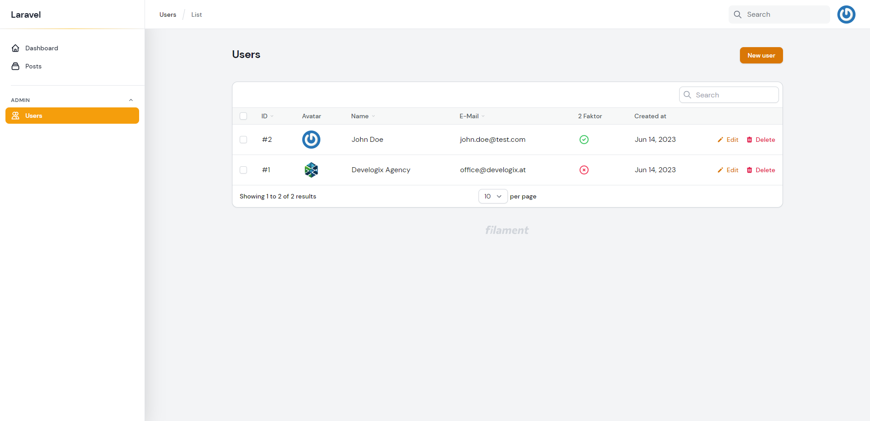The width and height of the screenshot is (870, 421).
Task: Click the pencil icon for John Doe
Action: pyautogui.click(x=720, y=140)
